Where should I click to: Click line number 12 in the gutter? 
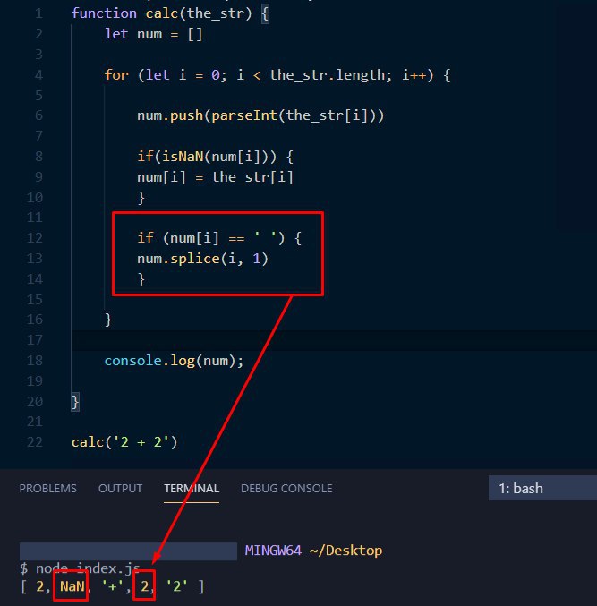point(34,238)
